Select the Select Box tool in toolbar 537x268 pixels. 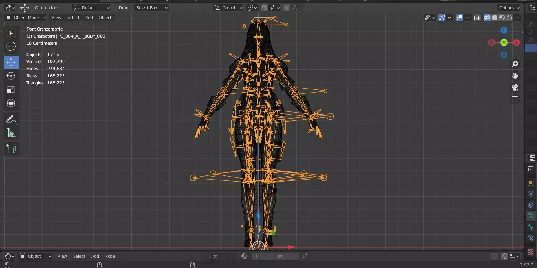point(11,33)
